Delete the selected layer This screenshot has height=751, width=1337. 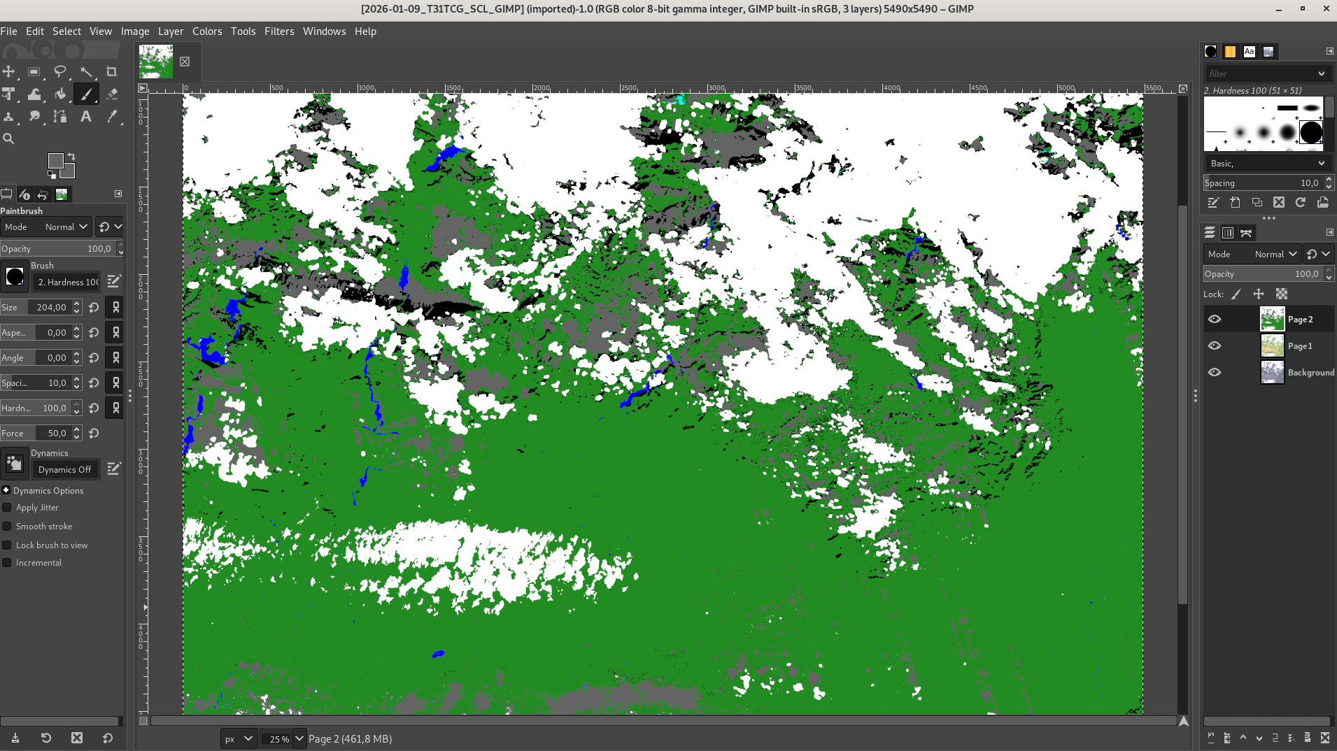click(1324, 738)
